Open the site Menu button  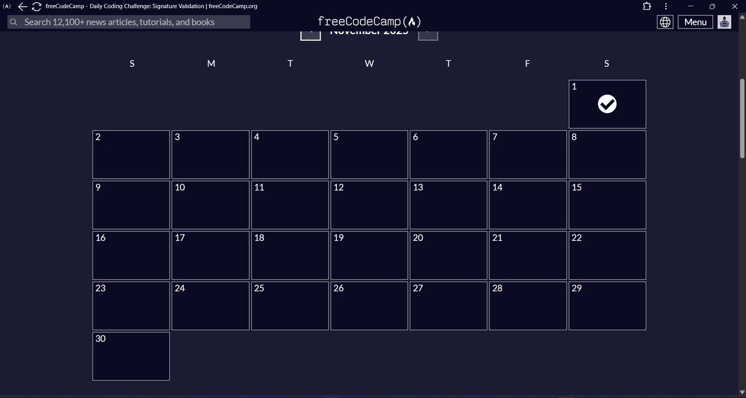coord(694,22)
